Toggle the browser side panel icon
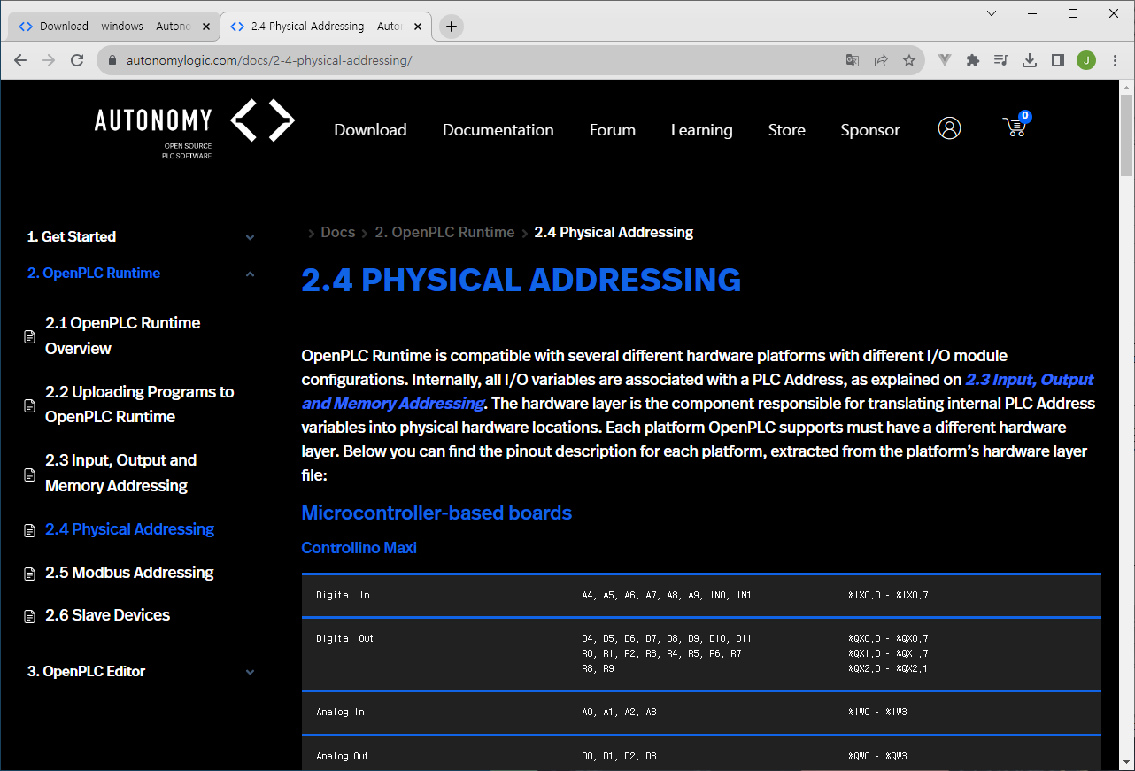Image resolution: width=1135 pixels, height=771 pixels. [1058, 60]
